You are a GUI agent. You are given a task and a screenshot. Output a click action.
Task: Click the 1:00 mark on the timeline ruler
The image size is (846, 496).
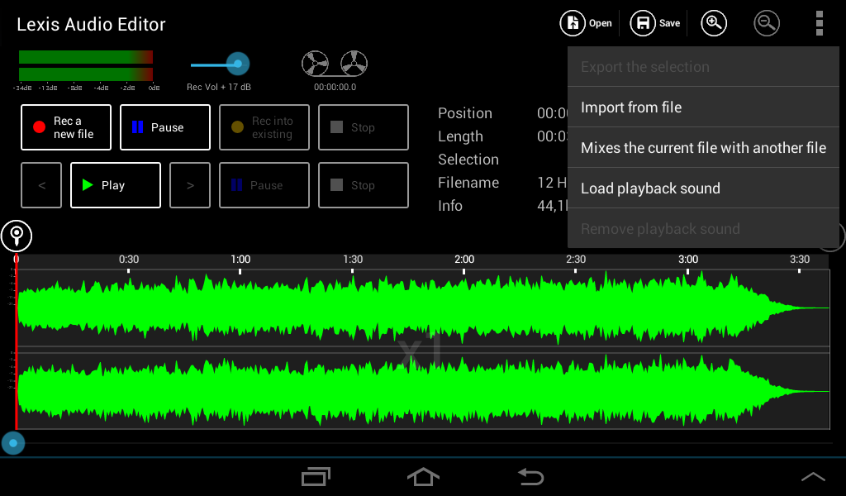[x=240, y=260]
